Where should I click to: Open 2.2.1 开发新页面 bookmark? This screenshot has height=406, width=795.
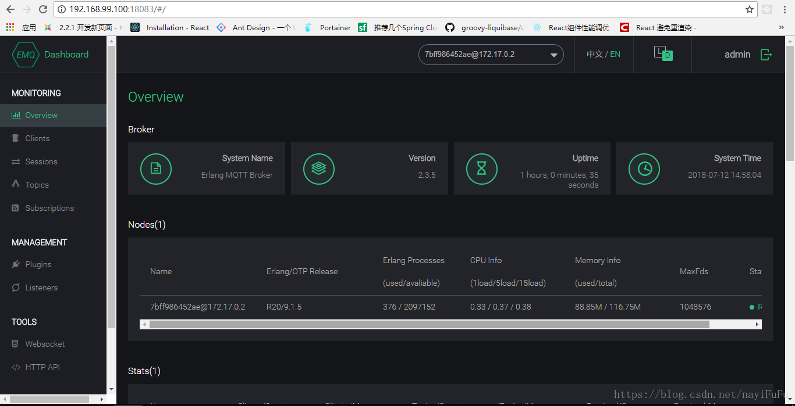pos(83,27)
